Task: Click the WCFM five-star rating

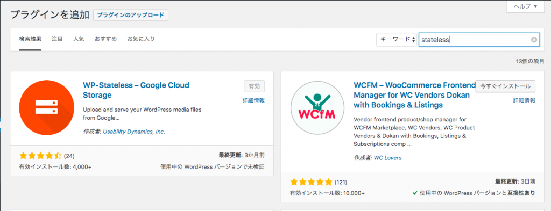Action: coord(312,182)
